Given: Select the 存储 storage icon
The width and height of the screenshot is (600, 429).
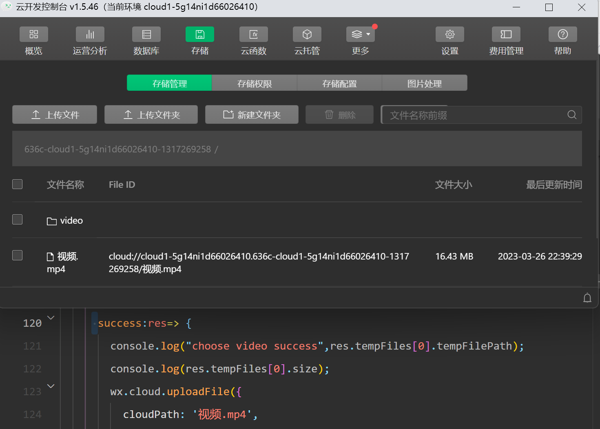Looking at the screenshot, I should (x=200, y=35).
